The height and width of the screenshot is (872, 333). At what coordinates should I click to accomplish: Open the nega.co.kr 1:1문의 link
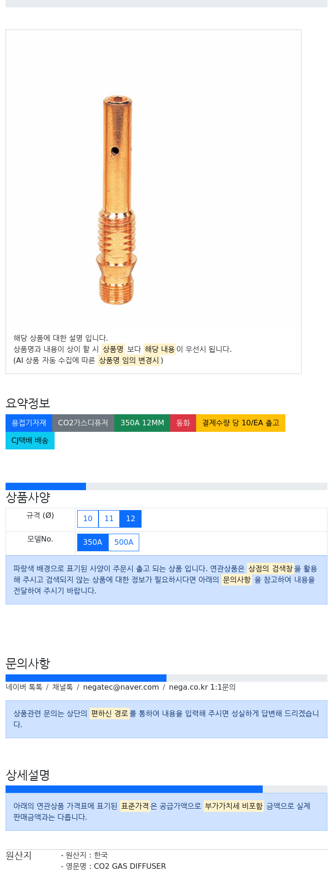click(x=202, y=687)
